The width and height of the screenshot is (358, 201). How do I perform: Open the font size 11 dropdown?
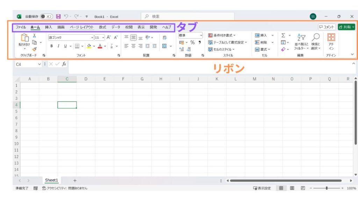click(x=103, y=37)
